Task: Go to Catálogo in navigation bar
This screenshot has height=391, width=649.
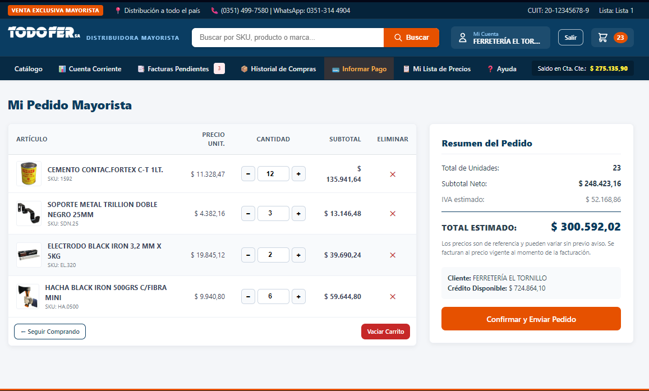Action: click(29, 68)
